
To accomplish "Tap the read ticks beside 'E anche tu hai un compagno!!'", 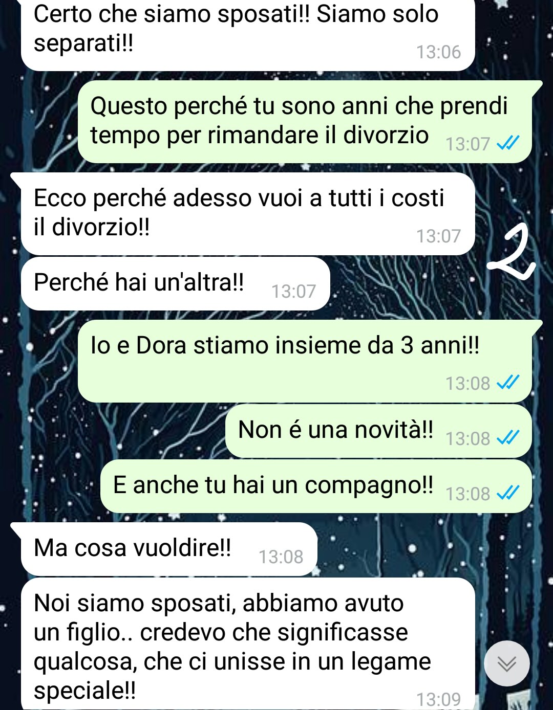I will pyautogui.click(x=508, y=493).
